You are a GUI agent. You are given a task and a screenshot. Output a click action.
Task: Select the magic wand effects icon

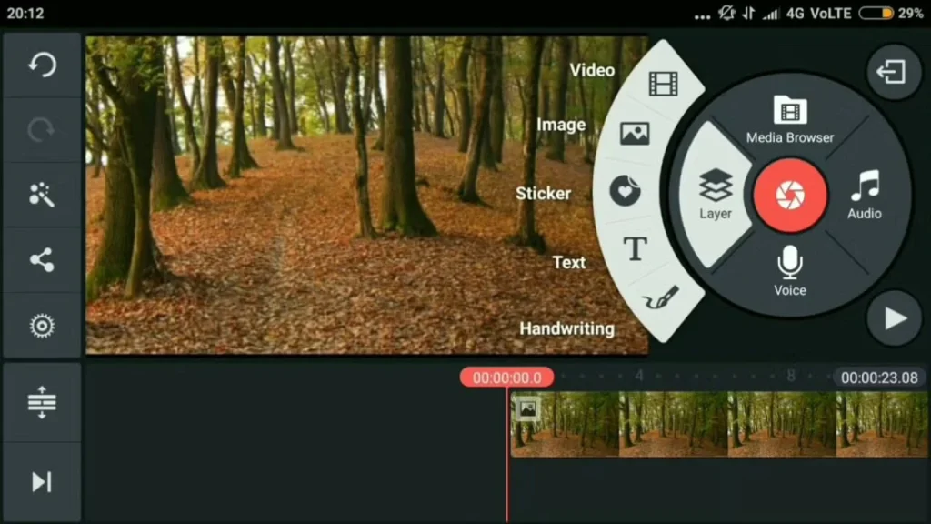coord(42,195)
